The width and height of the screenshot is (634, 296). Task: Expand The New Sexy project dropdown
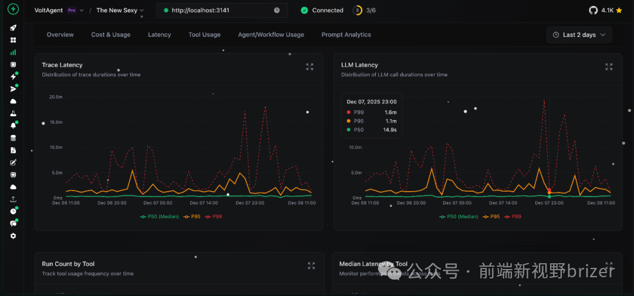click(120, 11)
